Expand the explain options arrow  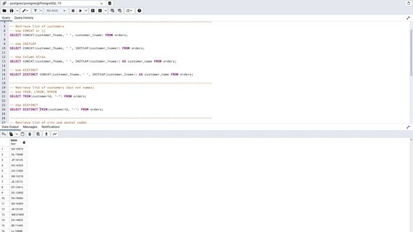point(106,11)
